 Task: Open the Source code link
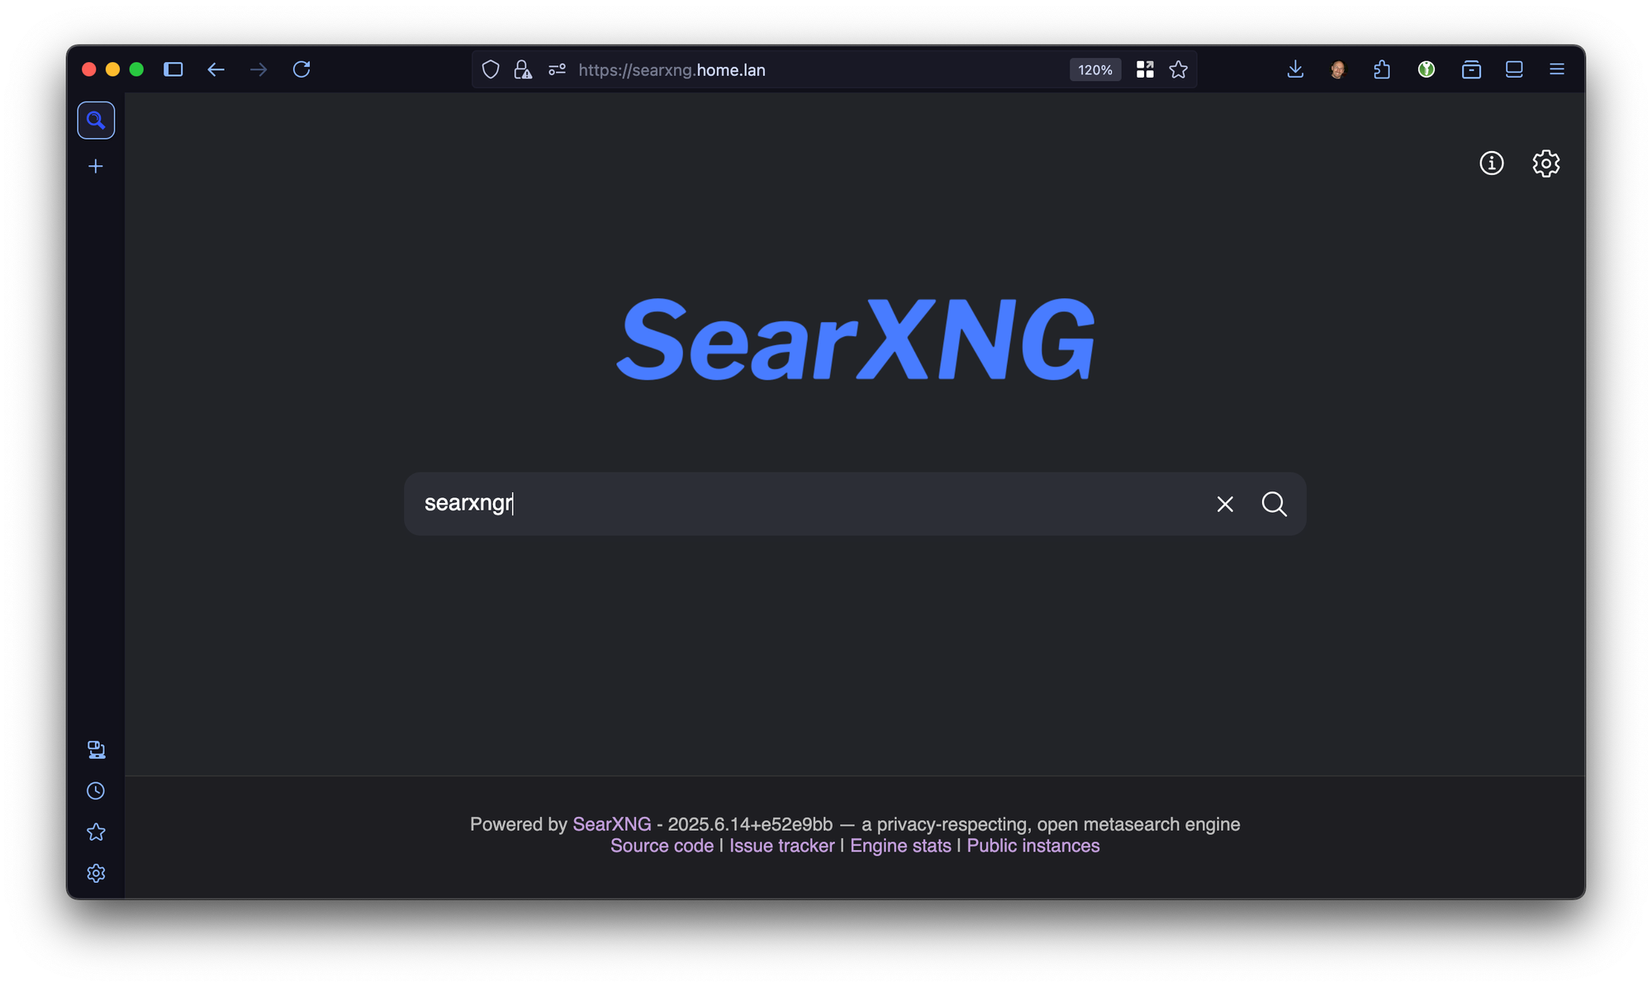(x=662, y=846)
